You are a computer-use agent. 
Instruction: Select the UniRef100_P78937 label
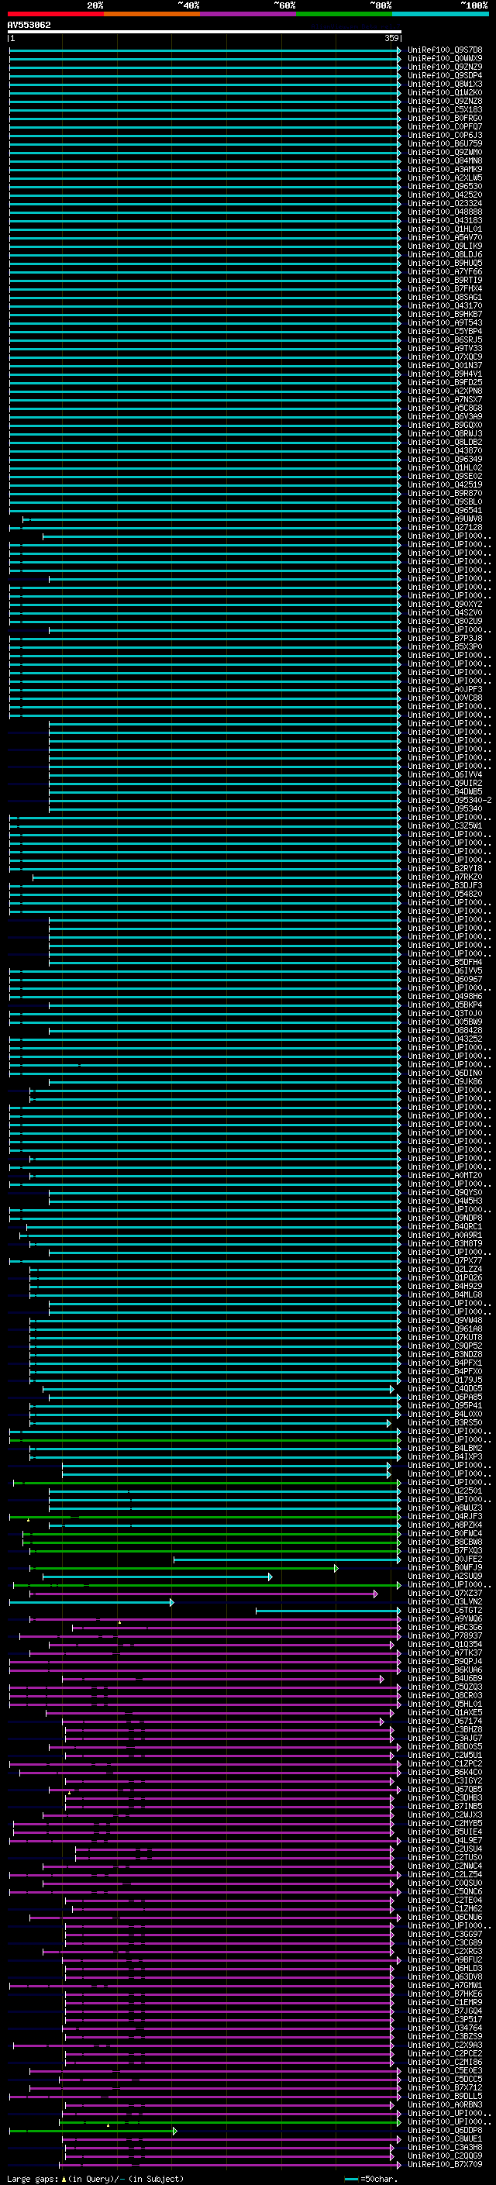[x=445, y=1636]
